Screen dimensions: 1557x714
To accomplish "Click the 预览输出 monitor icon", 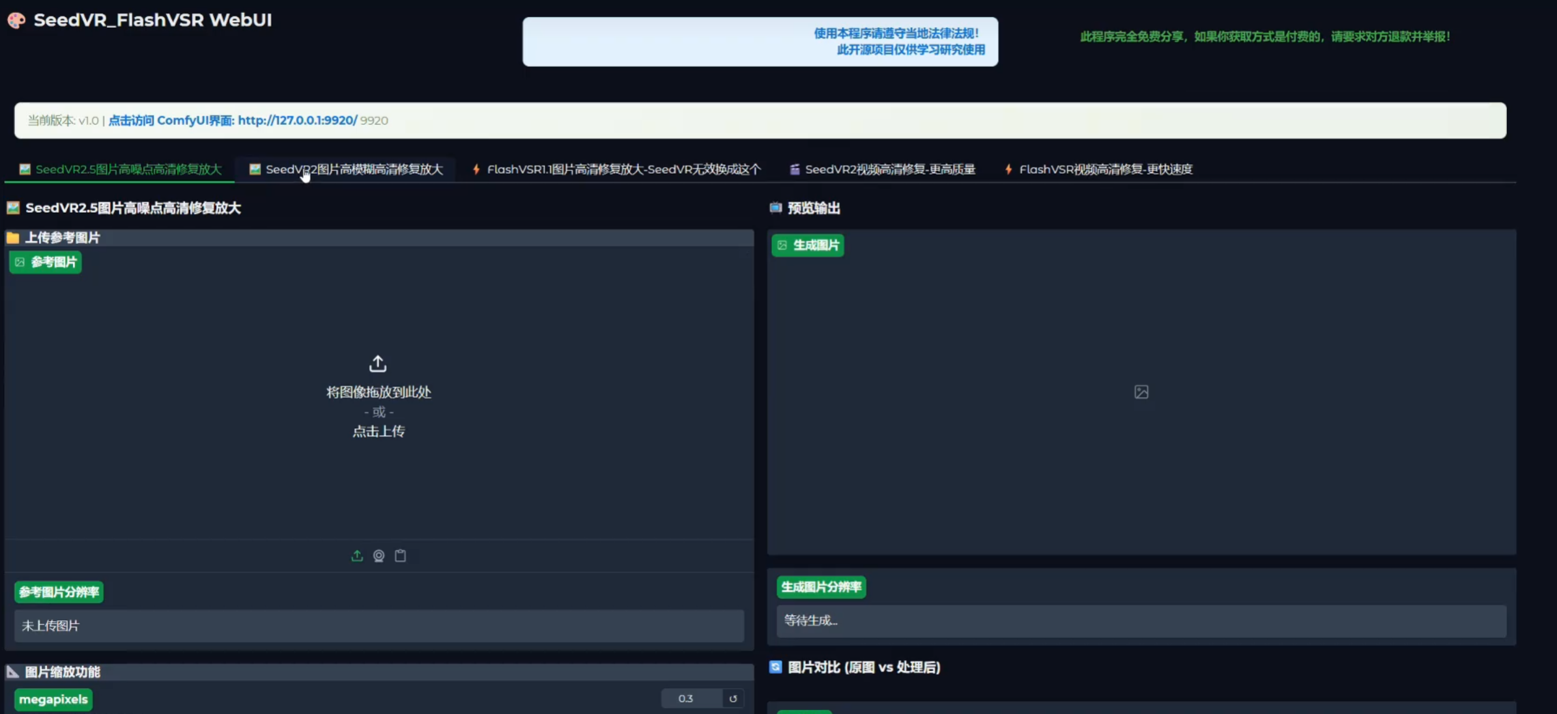I will coord(775,208).
